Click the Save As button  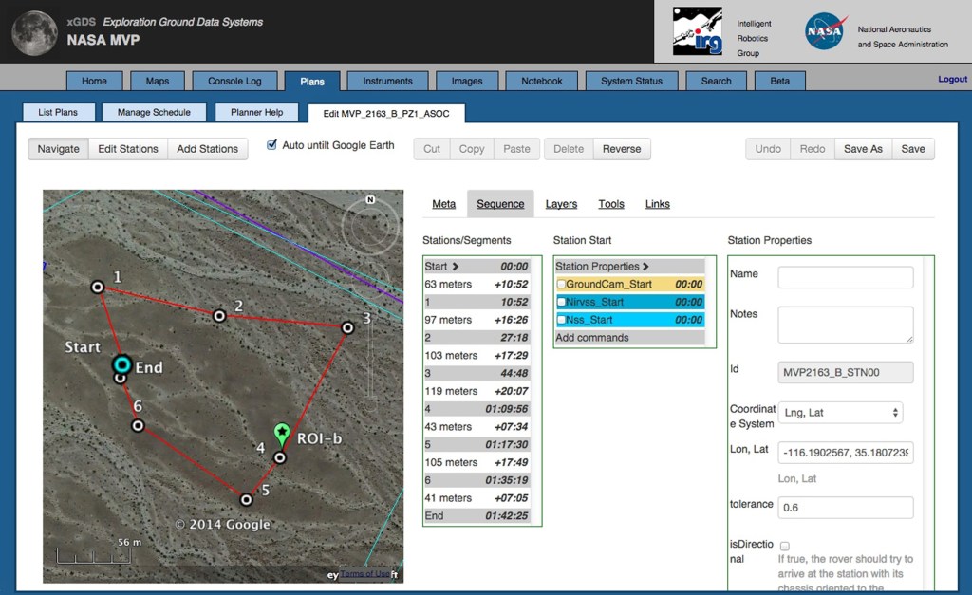click(x=862, y=148)
